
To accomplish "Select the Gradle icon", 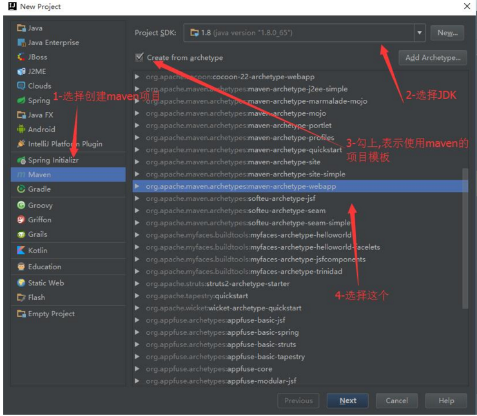I will (21, 189).
